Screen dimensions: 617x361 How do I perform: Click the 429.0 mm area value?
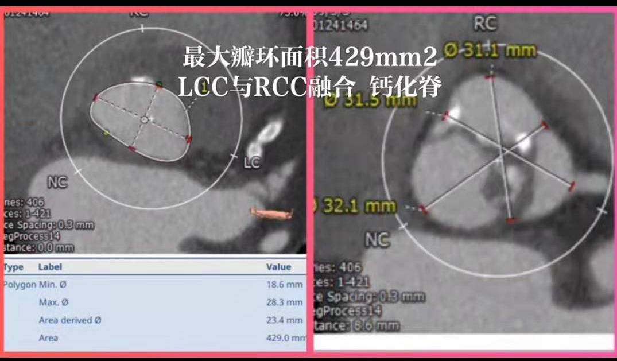[x=286, y=338]
